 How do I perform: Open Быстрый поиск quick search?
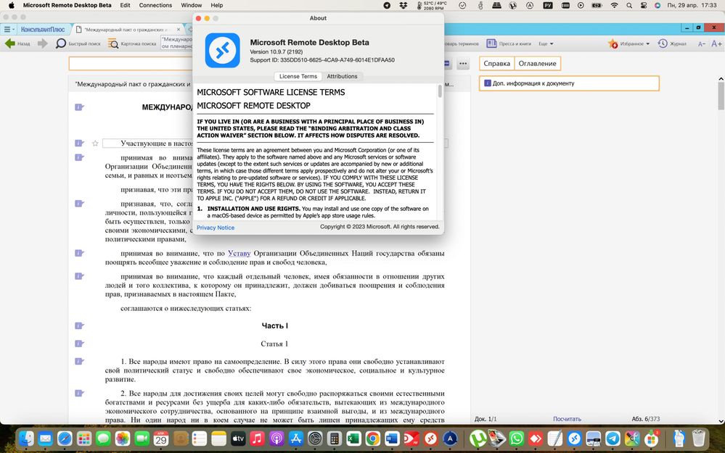pos(78,43)
